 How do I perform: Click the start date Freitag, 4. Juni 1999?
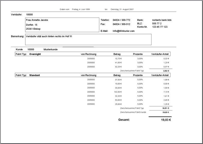click(81, 9)
